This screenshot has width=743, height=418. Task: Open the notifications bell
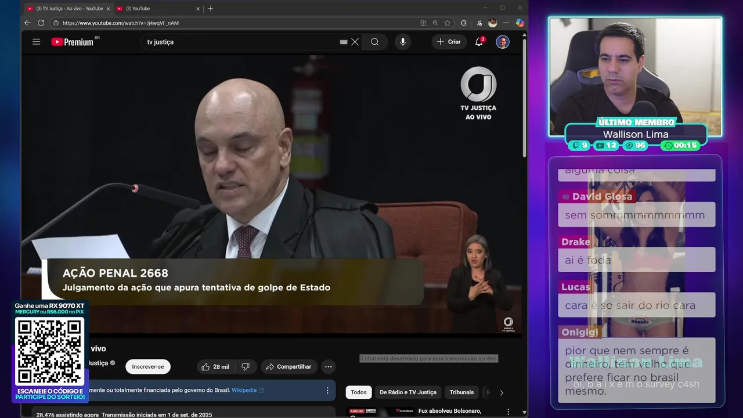coord(479,42)
